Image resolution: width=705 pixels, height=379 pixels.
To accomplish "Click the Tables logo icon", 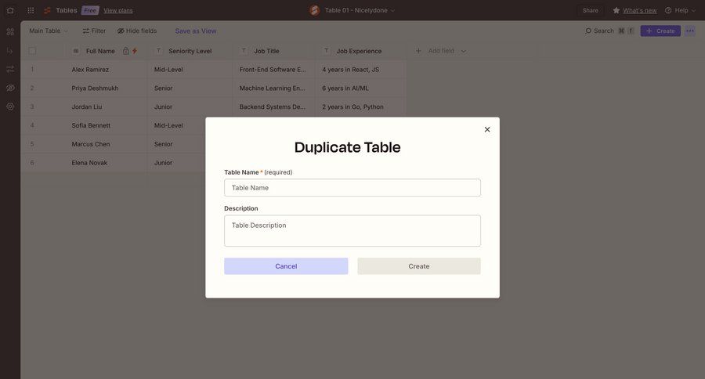I will tap(47, 10).
